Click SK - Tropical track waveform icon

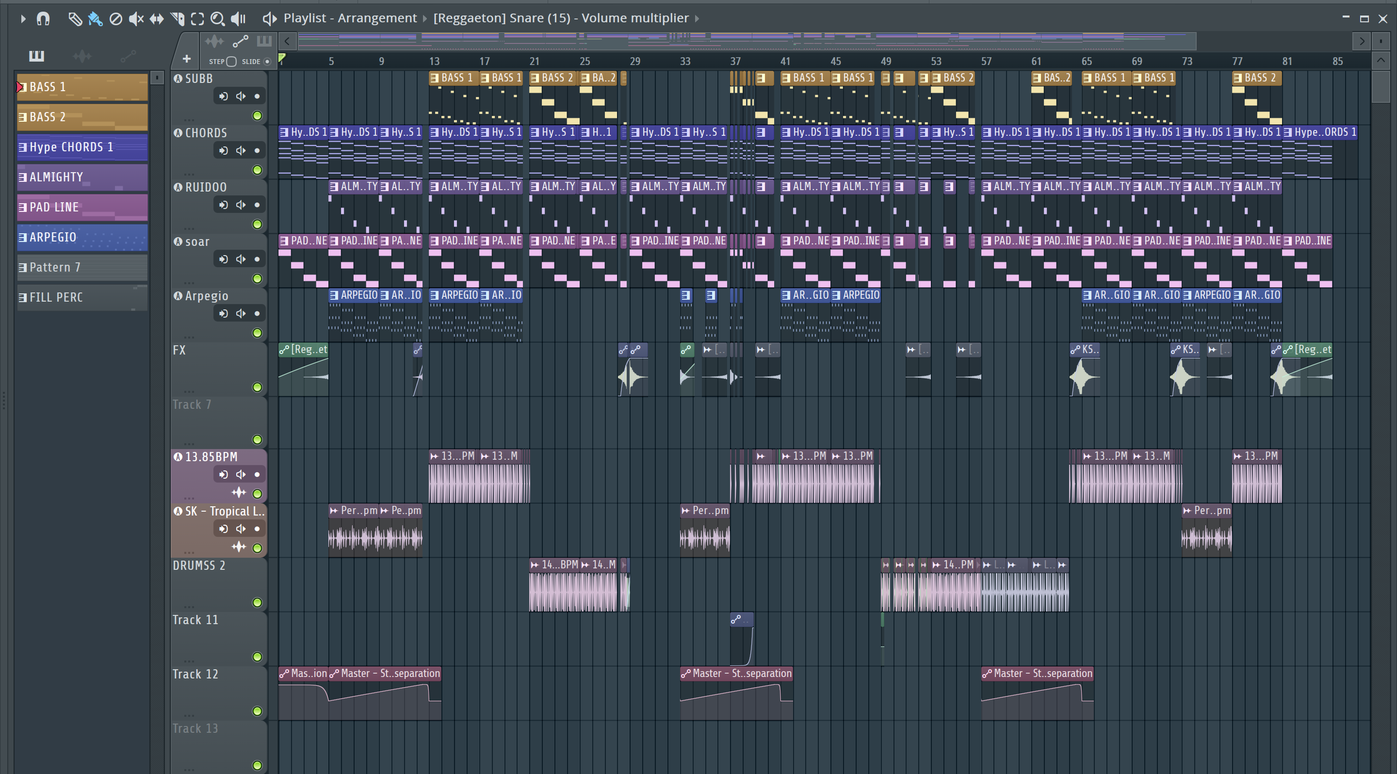239,547
